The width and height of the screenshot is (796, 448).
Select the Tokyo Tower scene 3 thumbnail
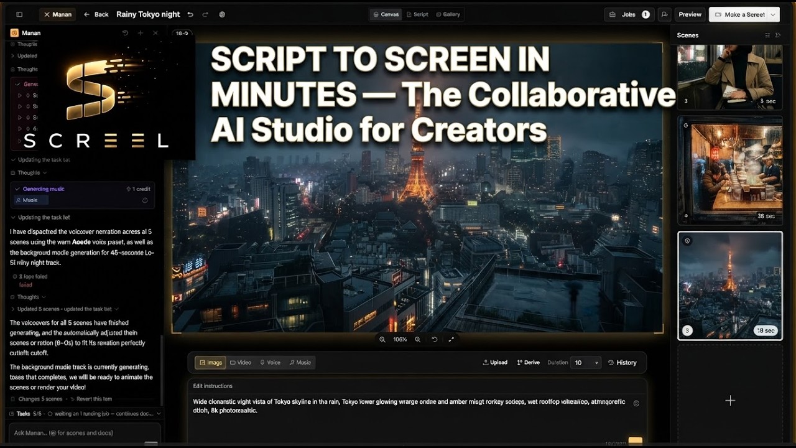click(x=730, y=286)
